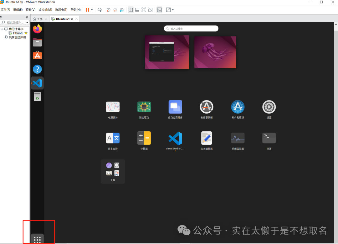This screenshot has height=244, width=338.
Task: Launch the Terminal (终端) app
Action: click(269, 138)
